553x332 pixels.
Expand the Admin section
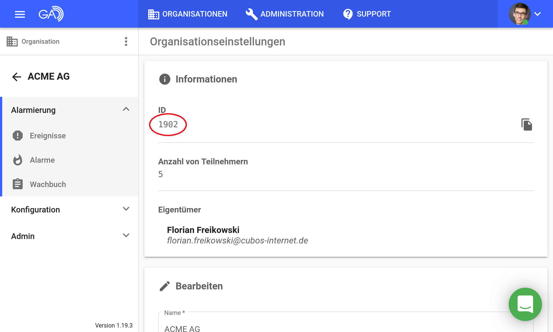126,235
